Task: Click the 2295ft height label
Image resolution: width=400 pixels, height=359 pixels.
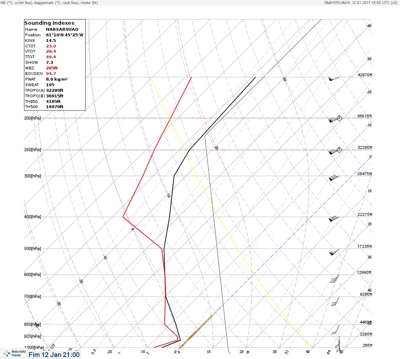Action: click(x=366, y=334)
